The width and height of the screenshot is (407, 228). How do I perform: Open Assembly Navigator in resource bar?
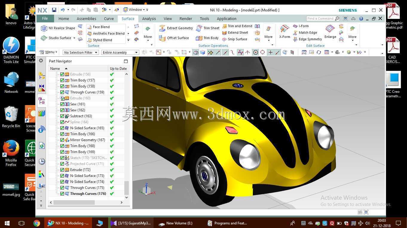42,76
